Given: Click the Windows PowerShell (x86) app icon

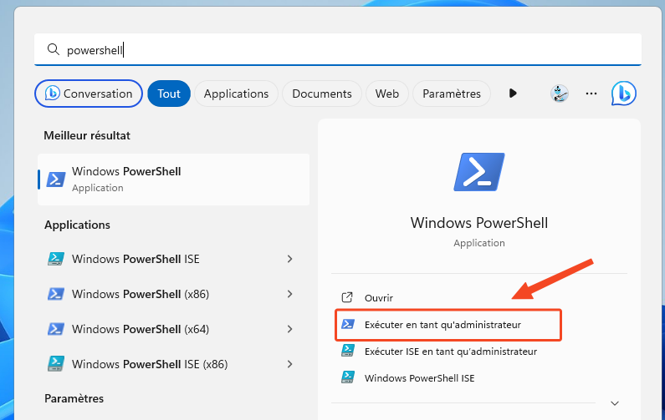Looking at the screenshot, I should [56, 294].
